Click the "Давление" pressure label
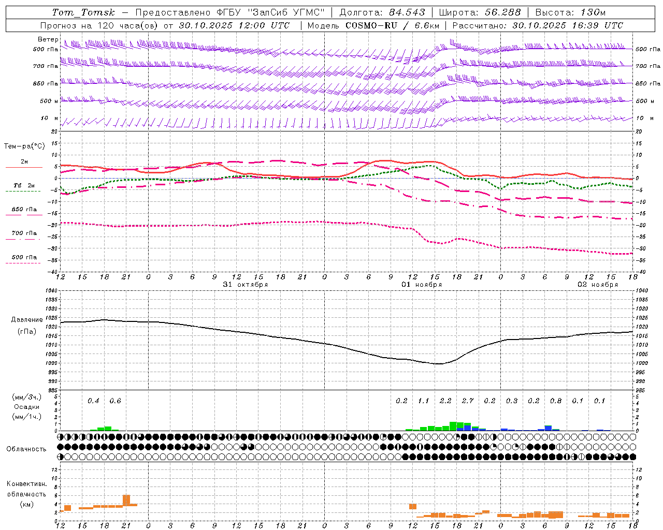The height and width of the screenshot is (530, 663). point(27,320)
